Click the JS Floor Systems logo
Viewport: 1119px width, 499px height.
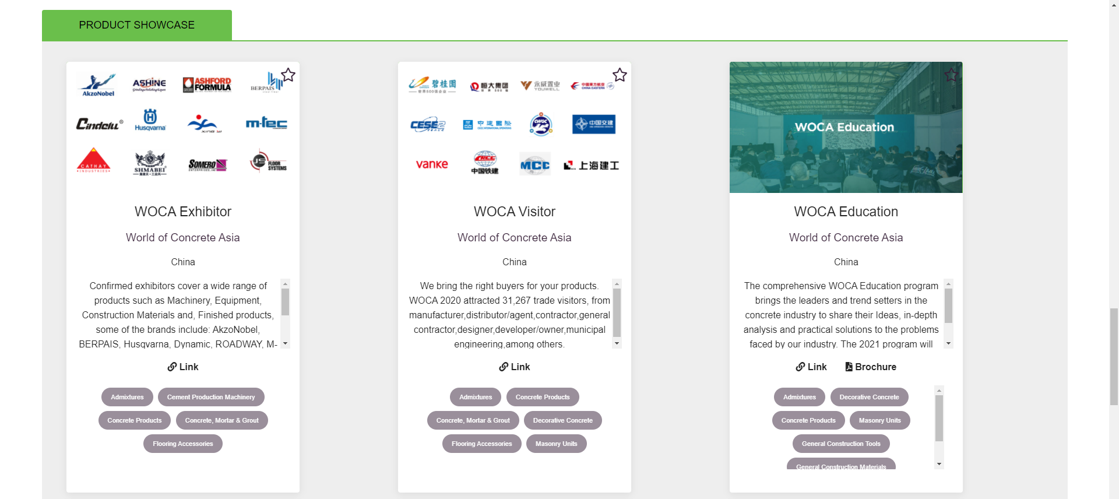(268, 161)
